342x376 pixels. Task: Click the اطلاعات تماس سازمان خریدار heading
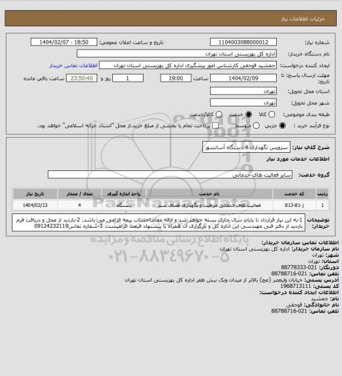pyautogui.click(x=300, y=242)
